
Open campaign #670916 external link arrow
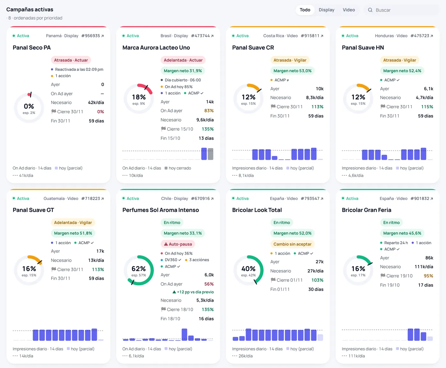coord(212,199)
